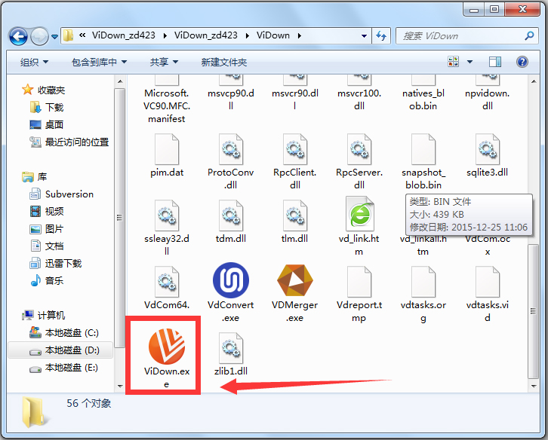Viewport: 548px width, 440px height.
Task: Open the help question mark icon
Action: pyautogui.click(x=522, y=62)
